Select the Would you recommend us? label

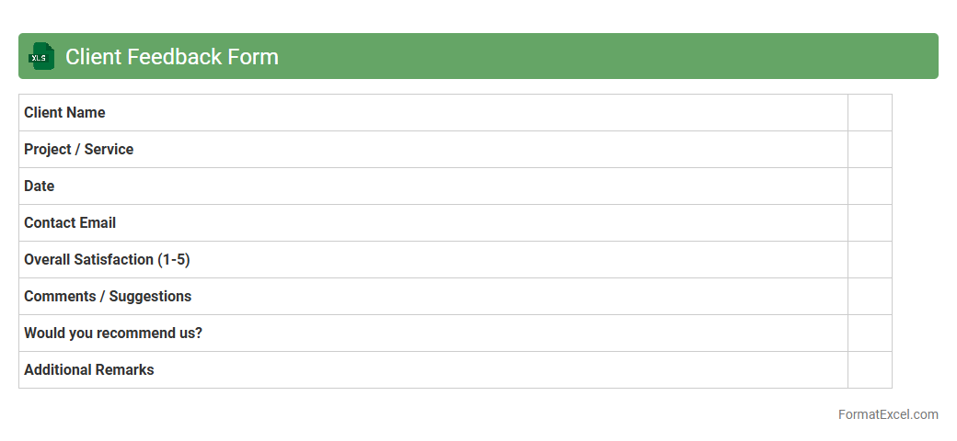pos(113,334)
